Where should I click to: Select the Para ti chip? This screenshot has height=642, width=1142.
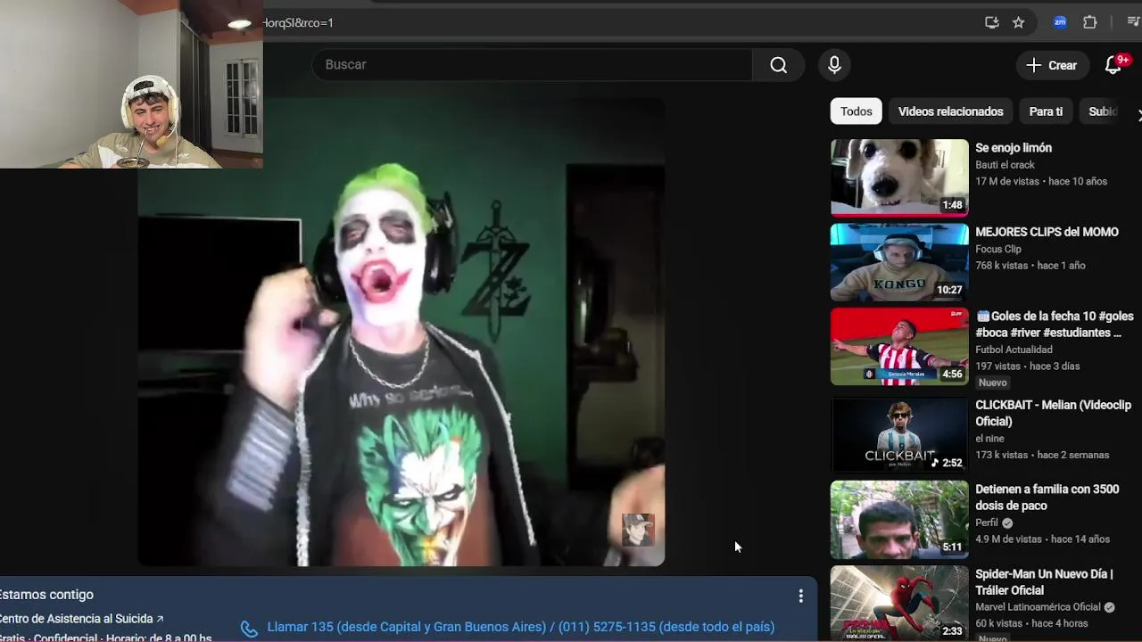pyautogui.click(x=1046, y=111)
